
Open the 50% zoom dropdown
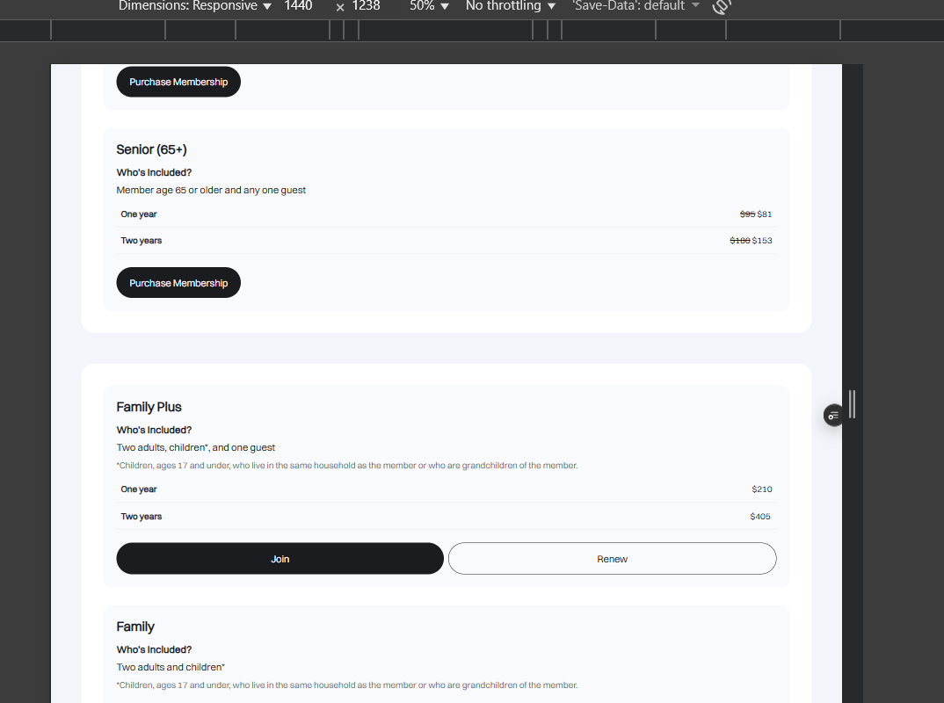429,6
